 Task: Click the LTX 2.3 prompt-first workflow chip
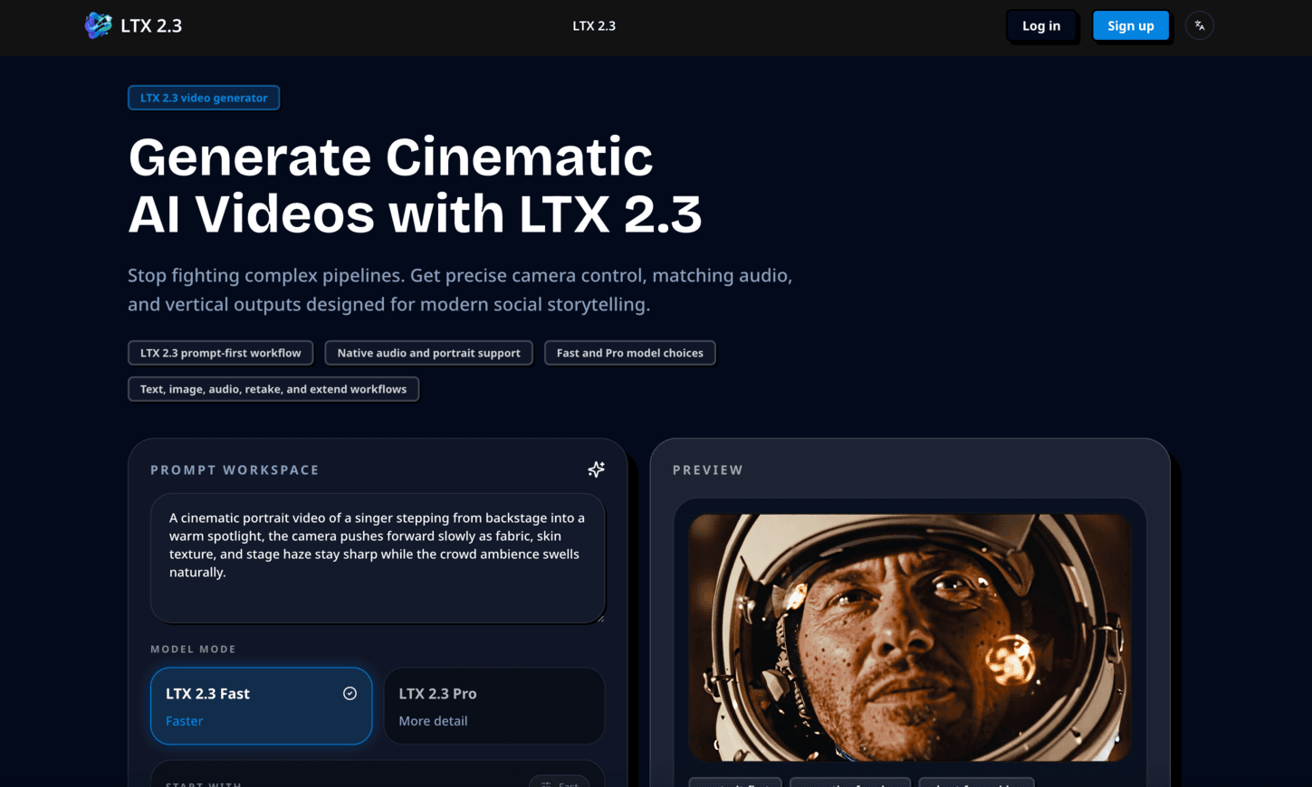tap(220, 353)
